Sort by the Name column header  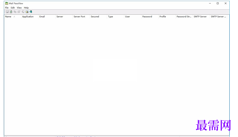point(12,16)
